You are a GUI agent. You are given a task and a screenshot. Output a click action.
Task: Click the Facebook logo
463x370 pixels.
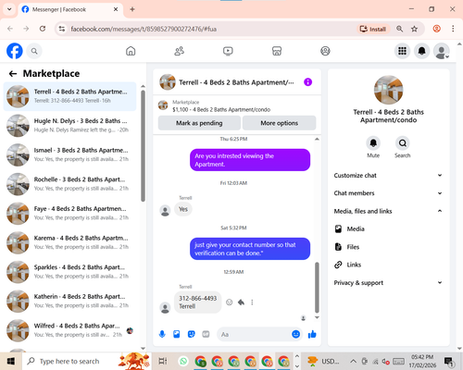click(15, 51)
